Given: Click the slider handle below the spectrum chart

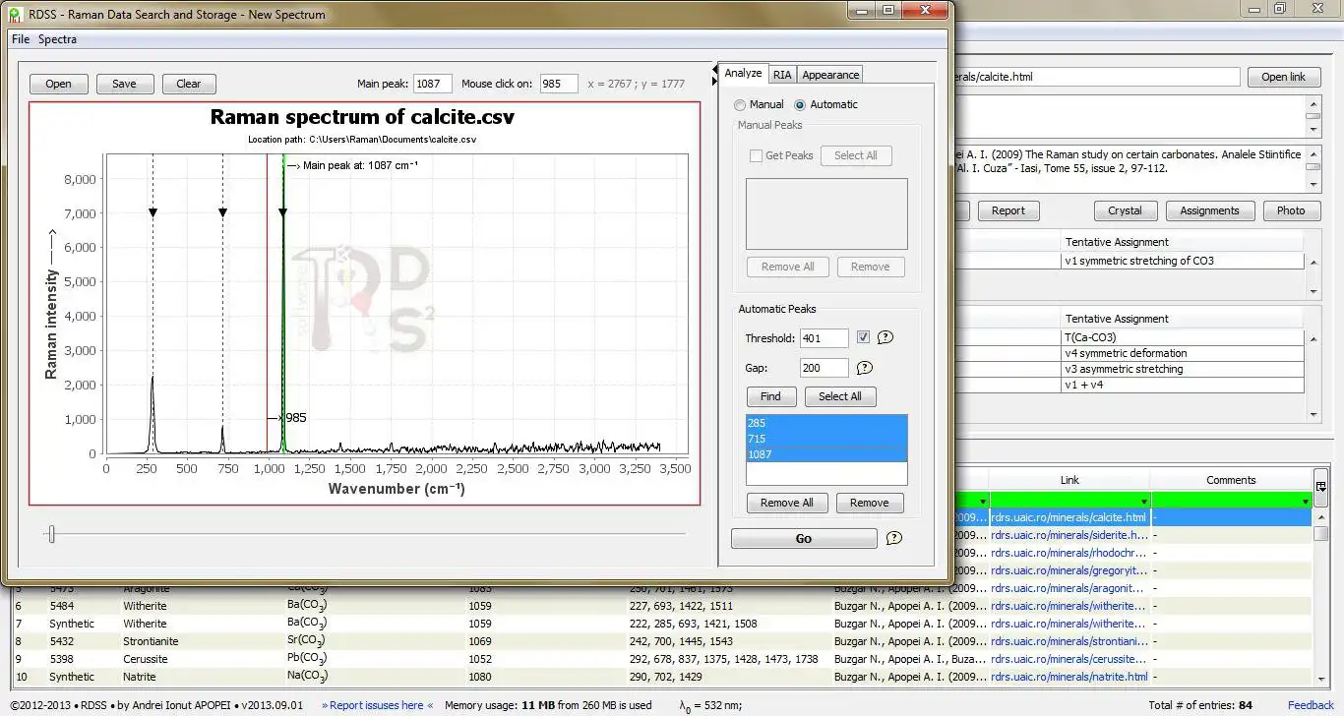Looking at the screenshot, I should pyautogui.click(x=51, y=534).
